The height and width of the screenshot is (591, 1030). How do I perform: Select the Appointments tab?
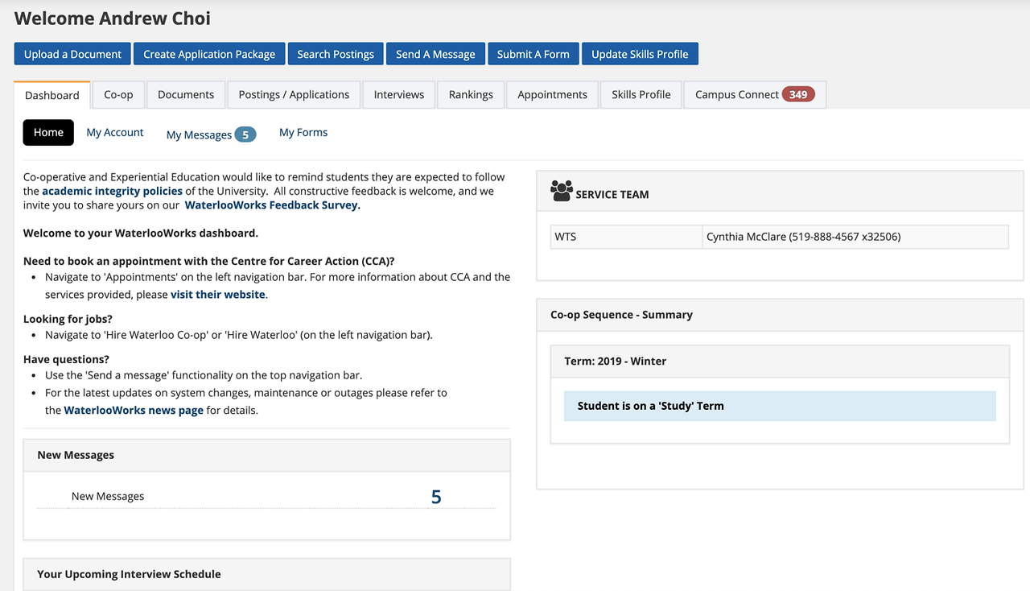(552, 94)
